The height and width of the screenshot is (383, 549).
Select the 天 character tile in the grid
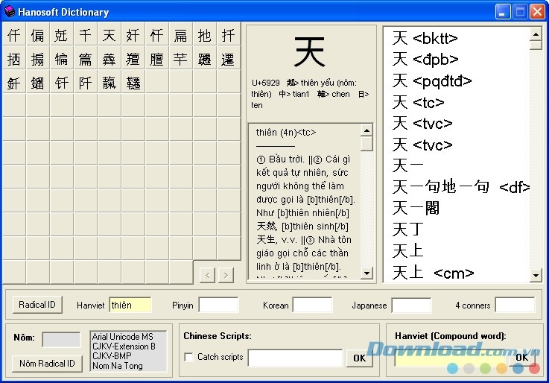[x=110, y=35]
